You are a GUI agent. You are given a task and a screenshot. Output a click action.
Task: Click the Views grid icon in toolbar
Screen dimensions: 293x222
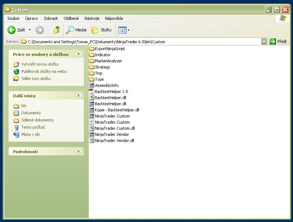coord(122,30)
